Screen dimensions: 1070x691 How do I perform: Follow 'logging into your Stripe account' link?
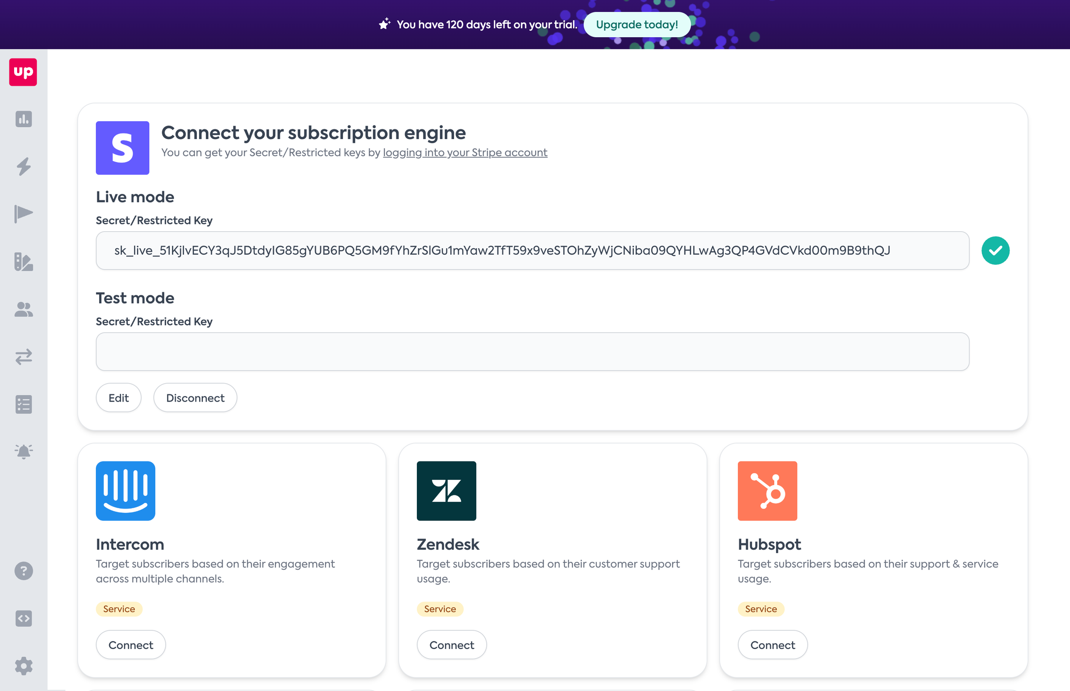pyautogui.click(x=465, y=152)
